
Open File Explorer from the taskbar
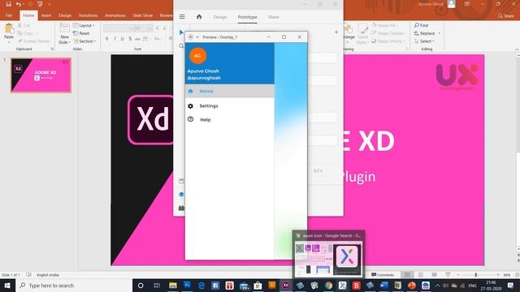coord(173,285)
